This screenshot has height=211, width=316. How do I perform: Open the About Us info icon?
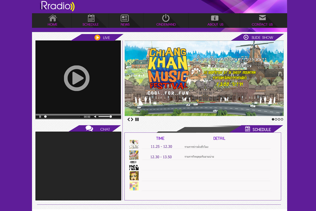214,18
